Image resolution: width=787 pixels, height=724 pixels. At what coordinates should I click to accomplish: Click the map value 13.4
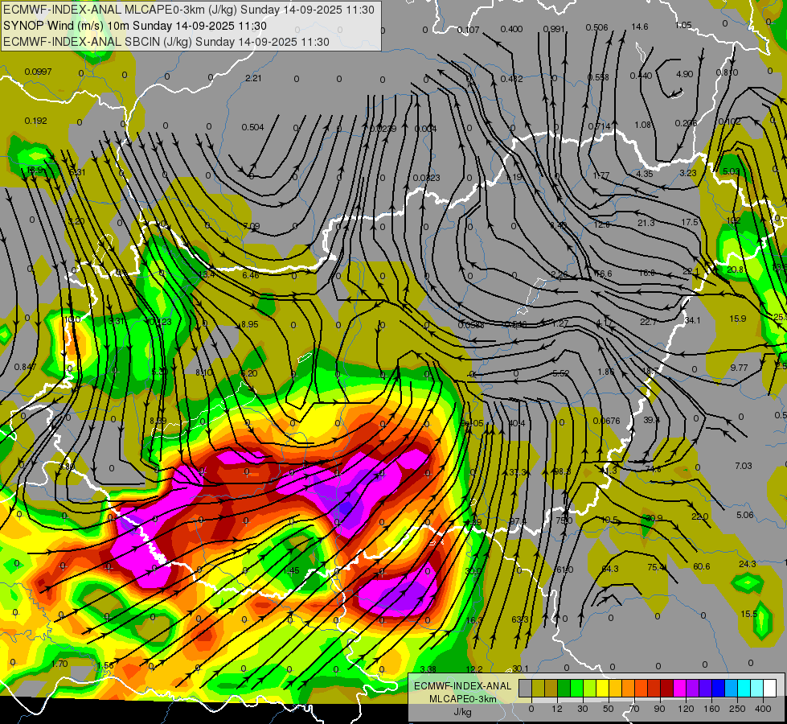207,274
